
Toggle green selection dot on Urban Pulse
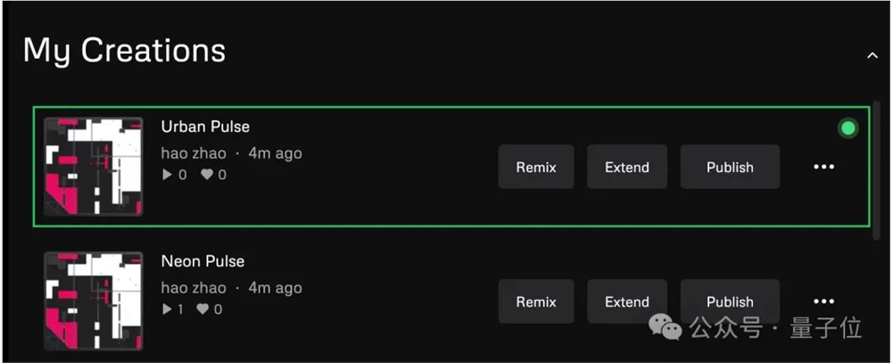[847, 128]
